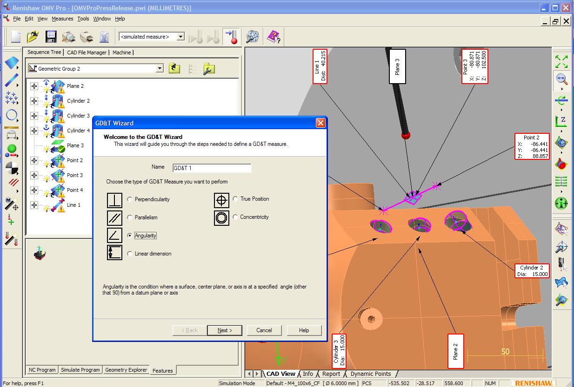Open the Geometric Group 2 dropdown

coord(160,69)
